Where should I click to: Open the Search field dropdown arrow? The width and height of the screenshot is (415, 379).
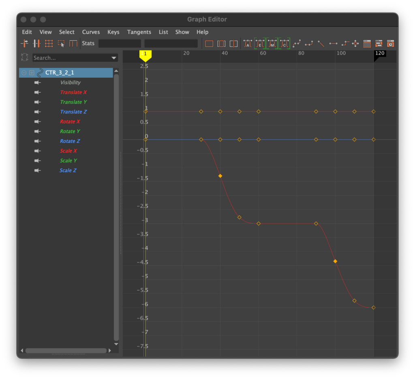point(113,58)
